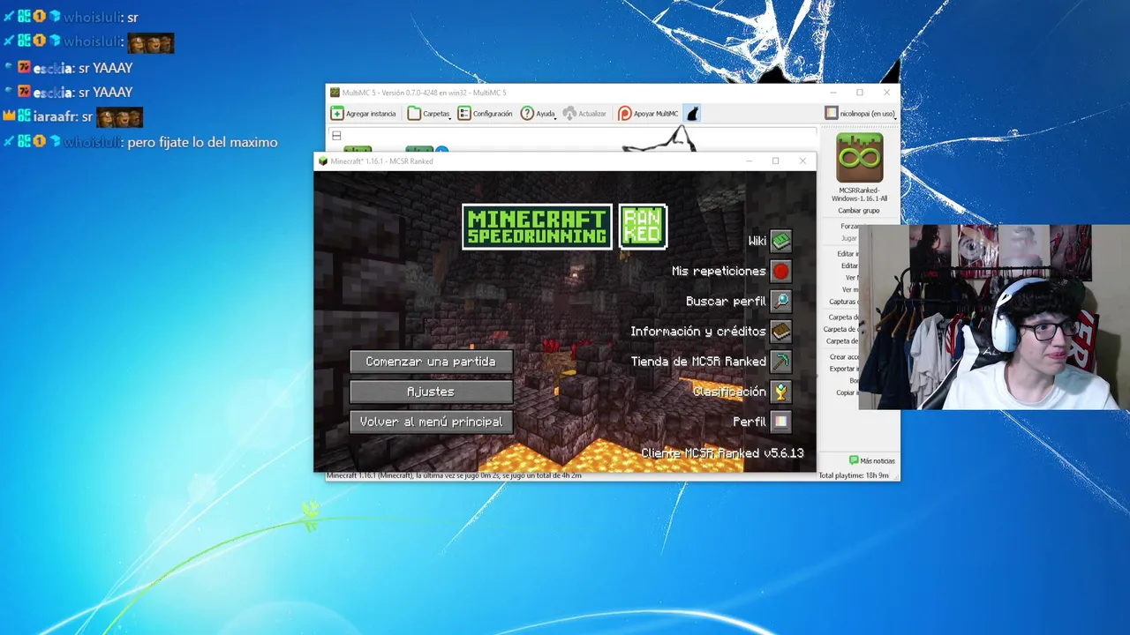
Task: Open Mis repeticiones red record icon
Action: (x=780, y=271)
